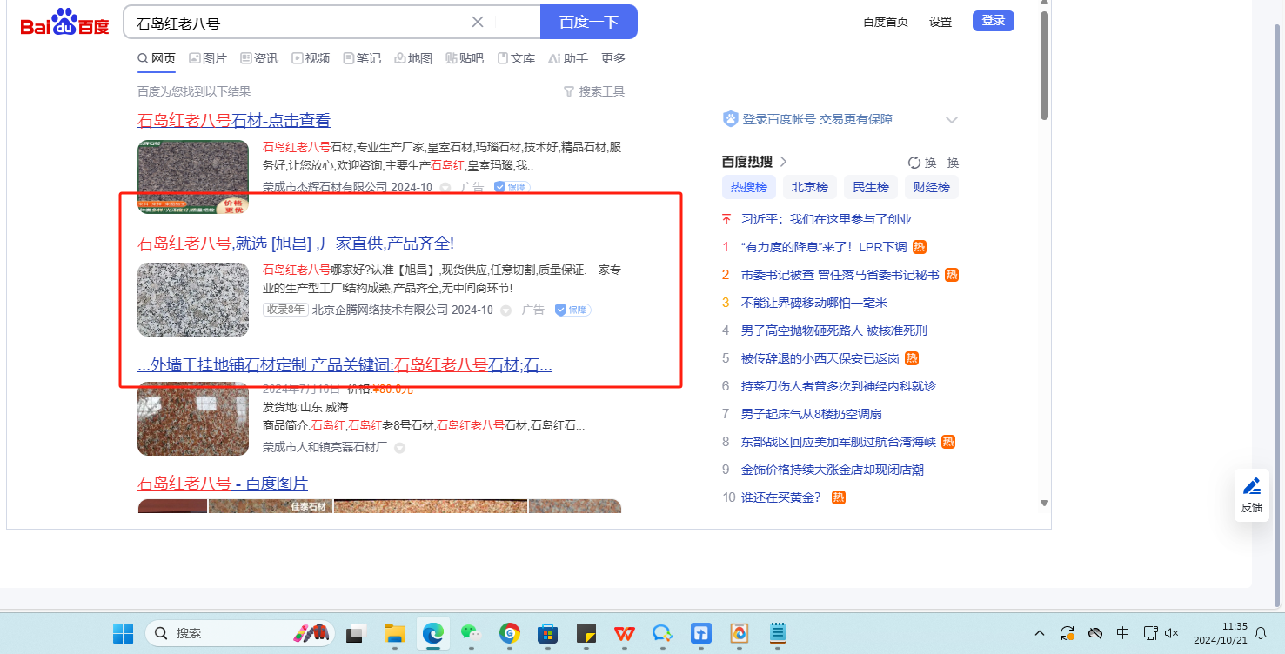Expand the 登录百度帐号 panel chevron
The image size is (1285, 654).
pyautogui.click(x=951, y=120)
